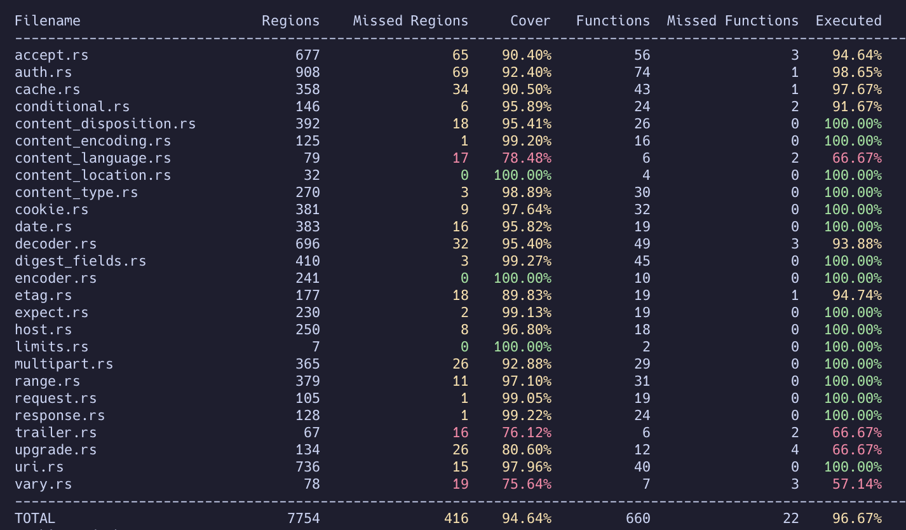This screenshot has height=530, width=906.
Task: Click the 89.83% cover value for etag.rs
Action: (527, 296)
